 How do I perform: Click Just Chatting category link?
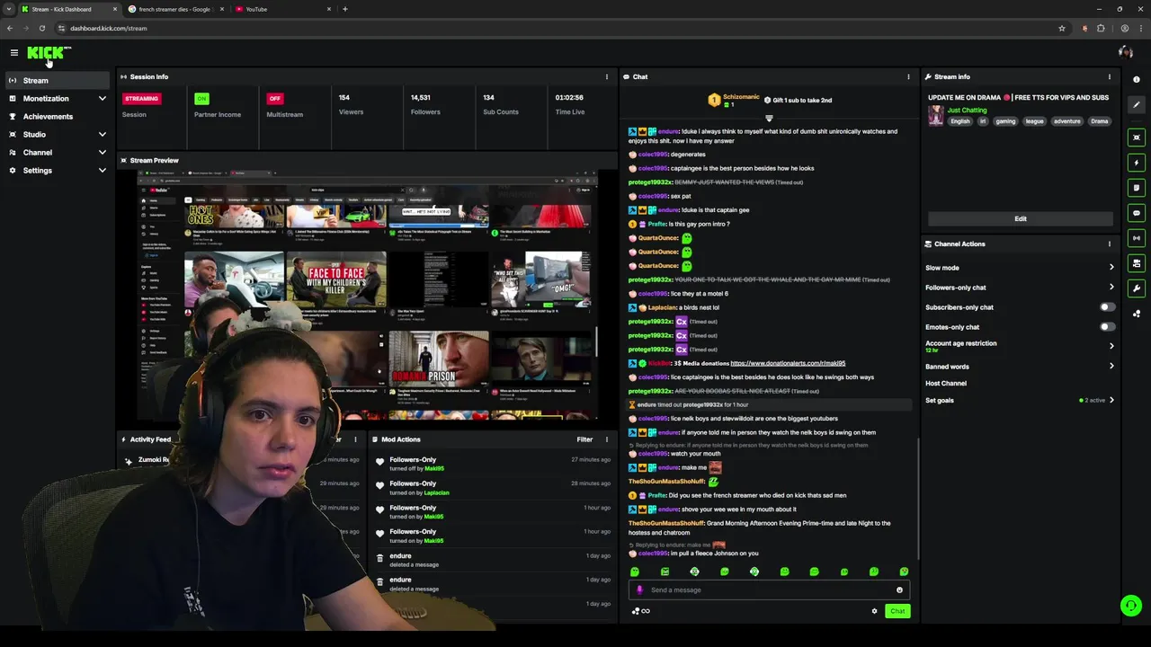(x=967, y=111)
